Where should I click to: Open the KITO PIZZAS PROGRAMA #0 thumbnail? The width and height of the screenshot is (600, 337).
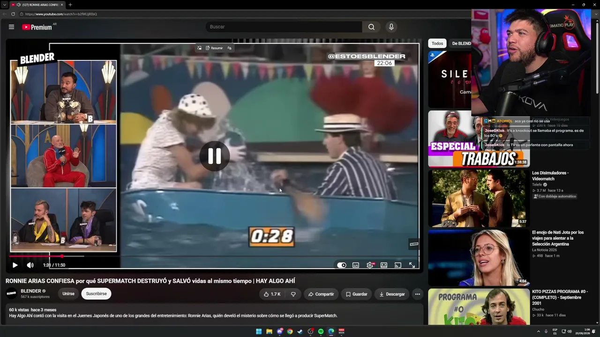coord(479,307)
